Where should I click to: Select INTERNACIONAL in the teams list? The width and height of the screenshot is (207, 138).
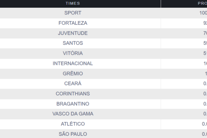[73, 63]
